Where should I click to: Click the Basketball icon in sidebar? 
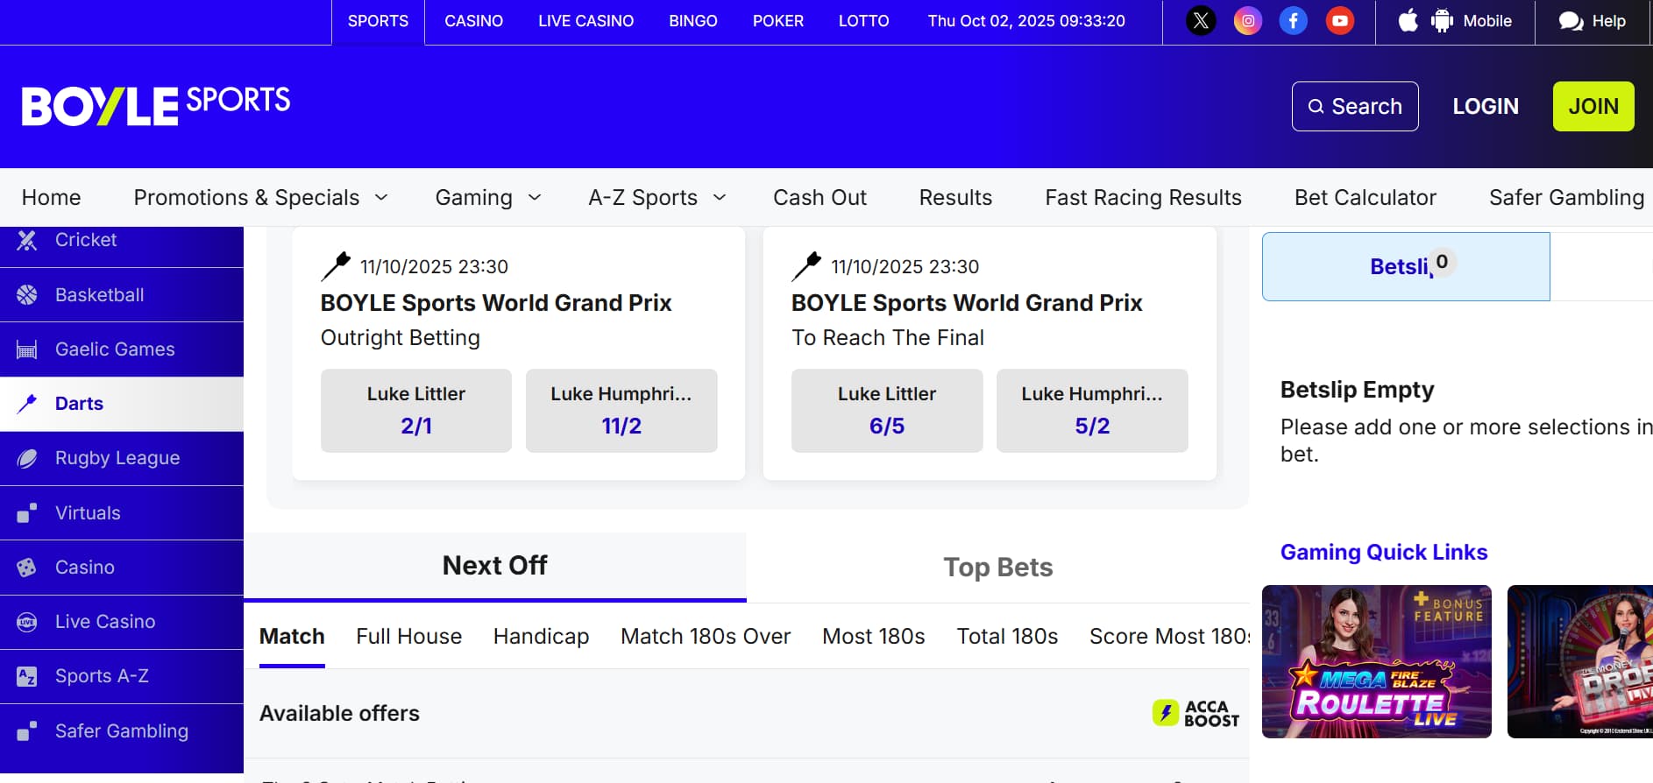(x=27, y=295)
